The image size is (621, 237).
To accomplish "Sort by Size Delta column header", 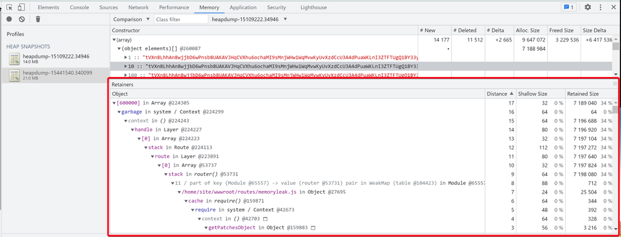I will coord(596,30).
